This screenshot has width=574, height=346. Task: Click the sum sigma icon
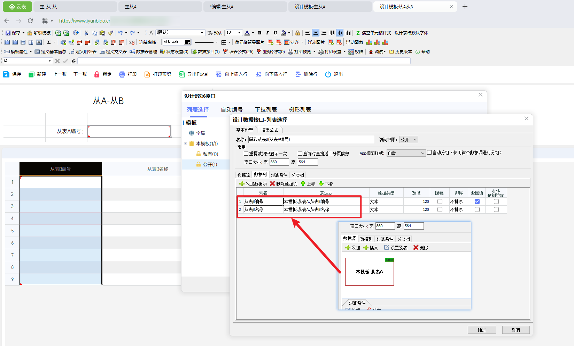click(49, 42)
